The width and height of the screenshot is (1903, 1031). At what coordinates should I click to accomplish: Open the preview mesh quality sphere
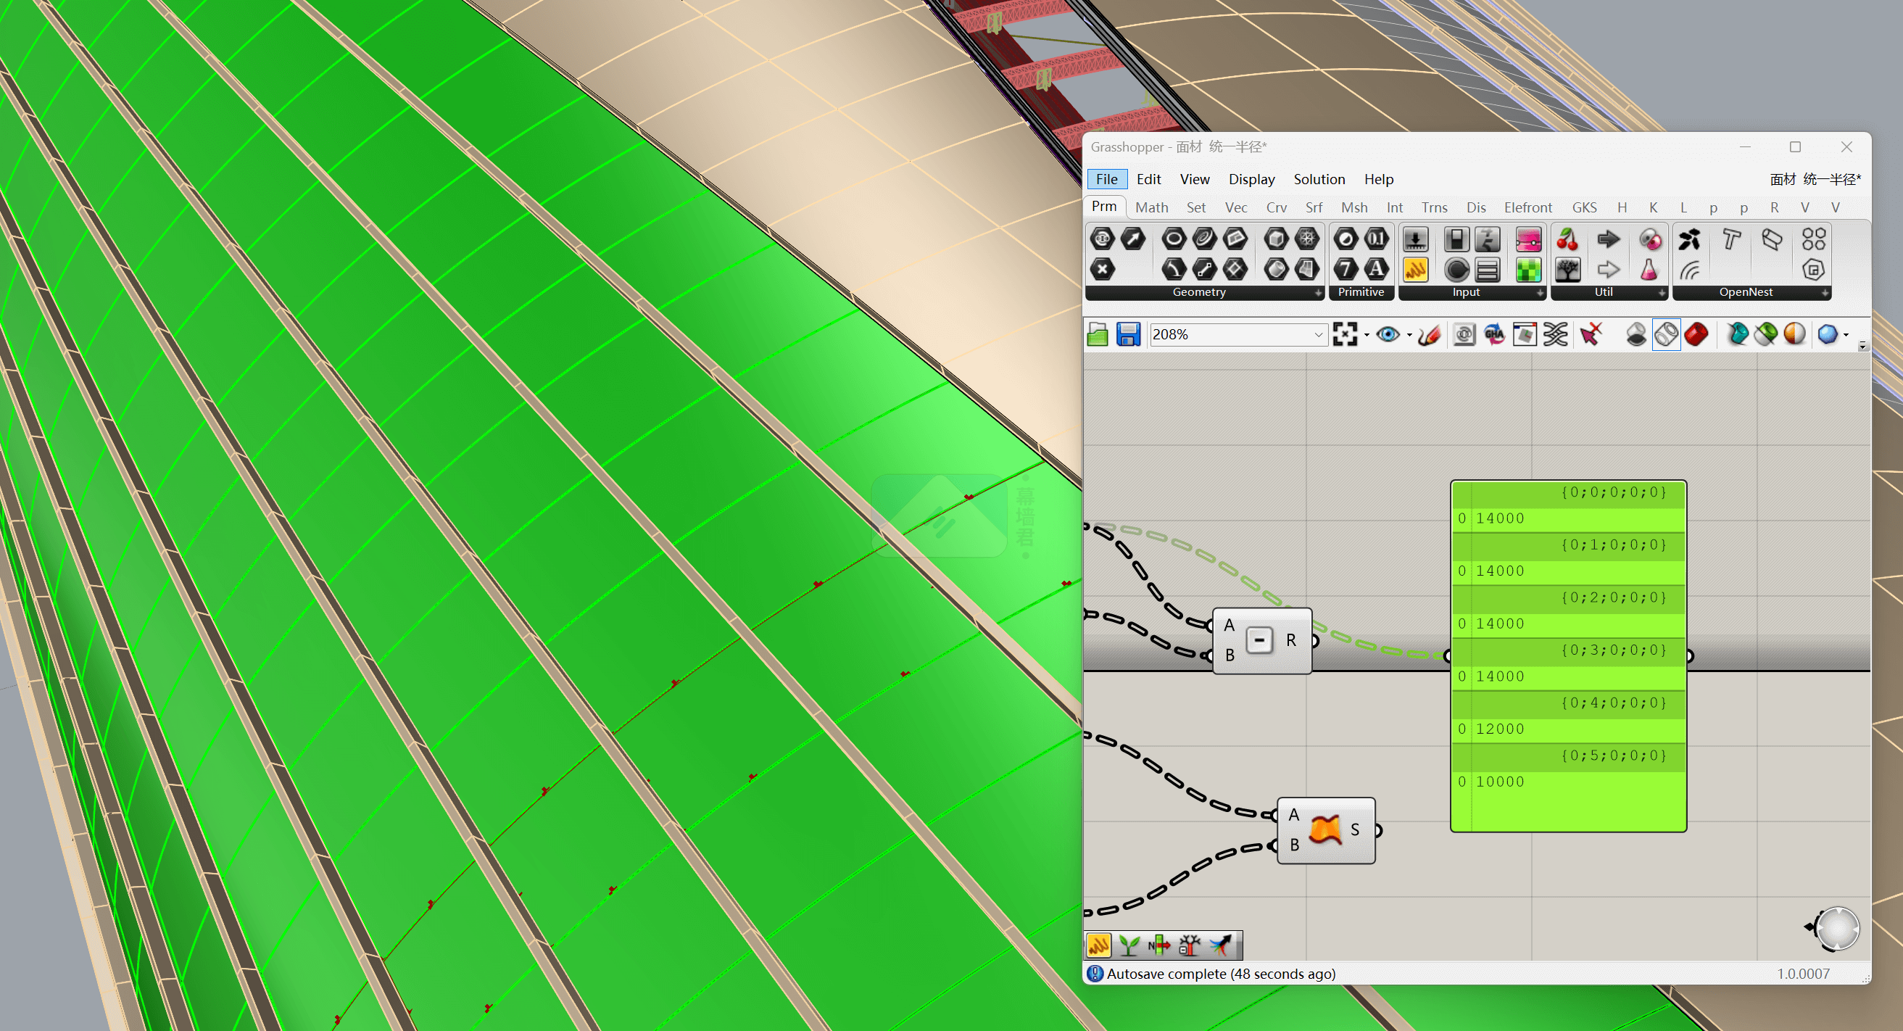[1828, 335]
